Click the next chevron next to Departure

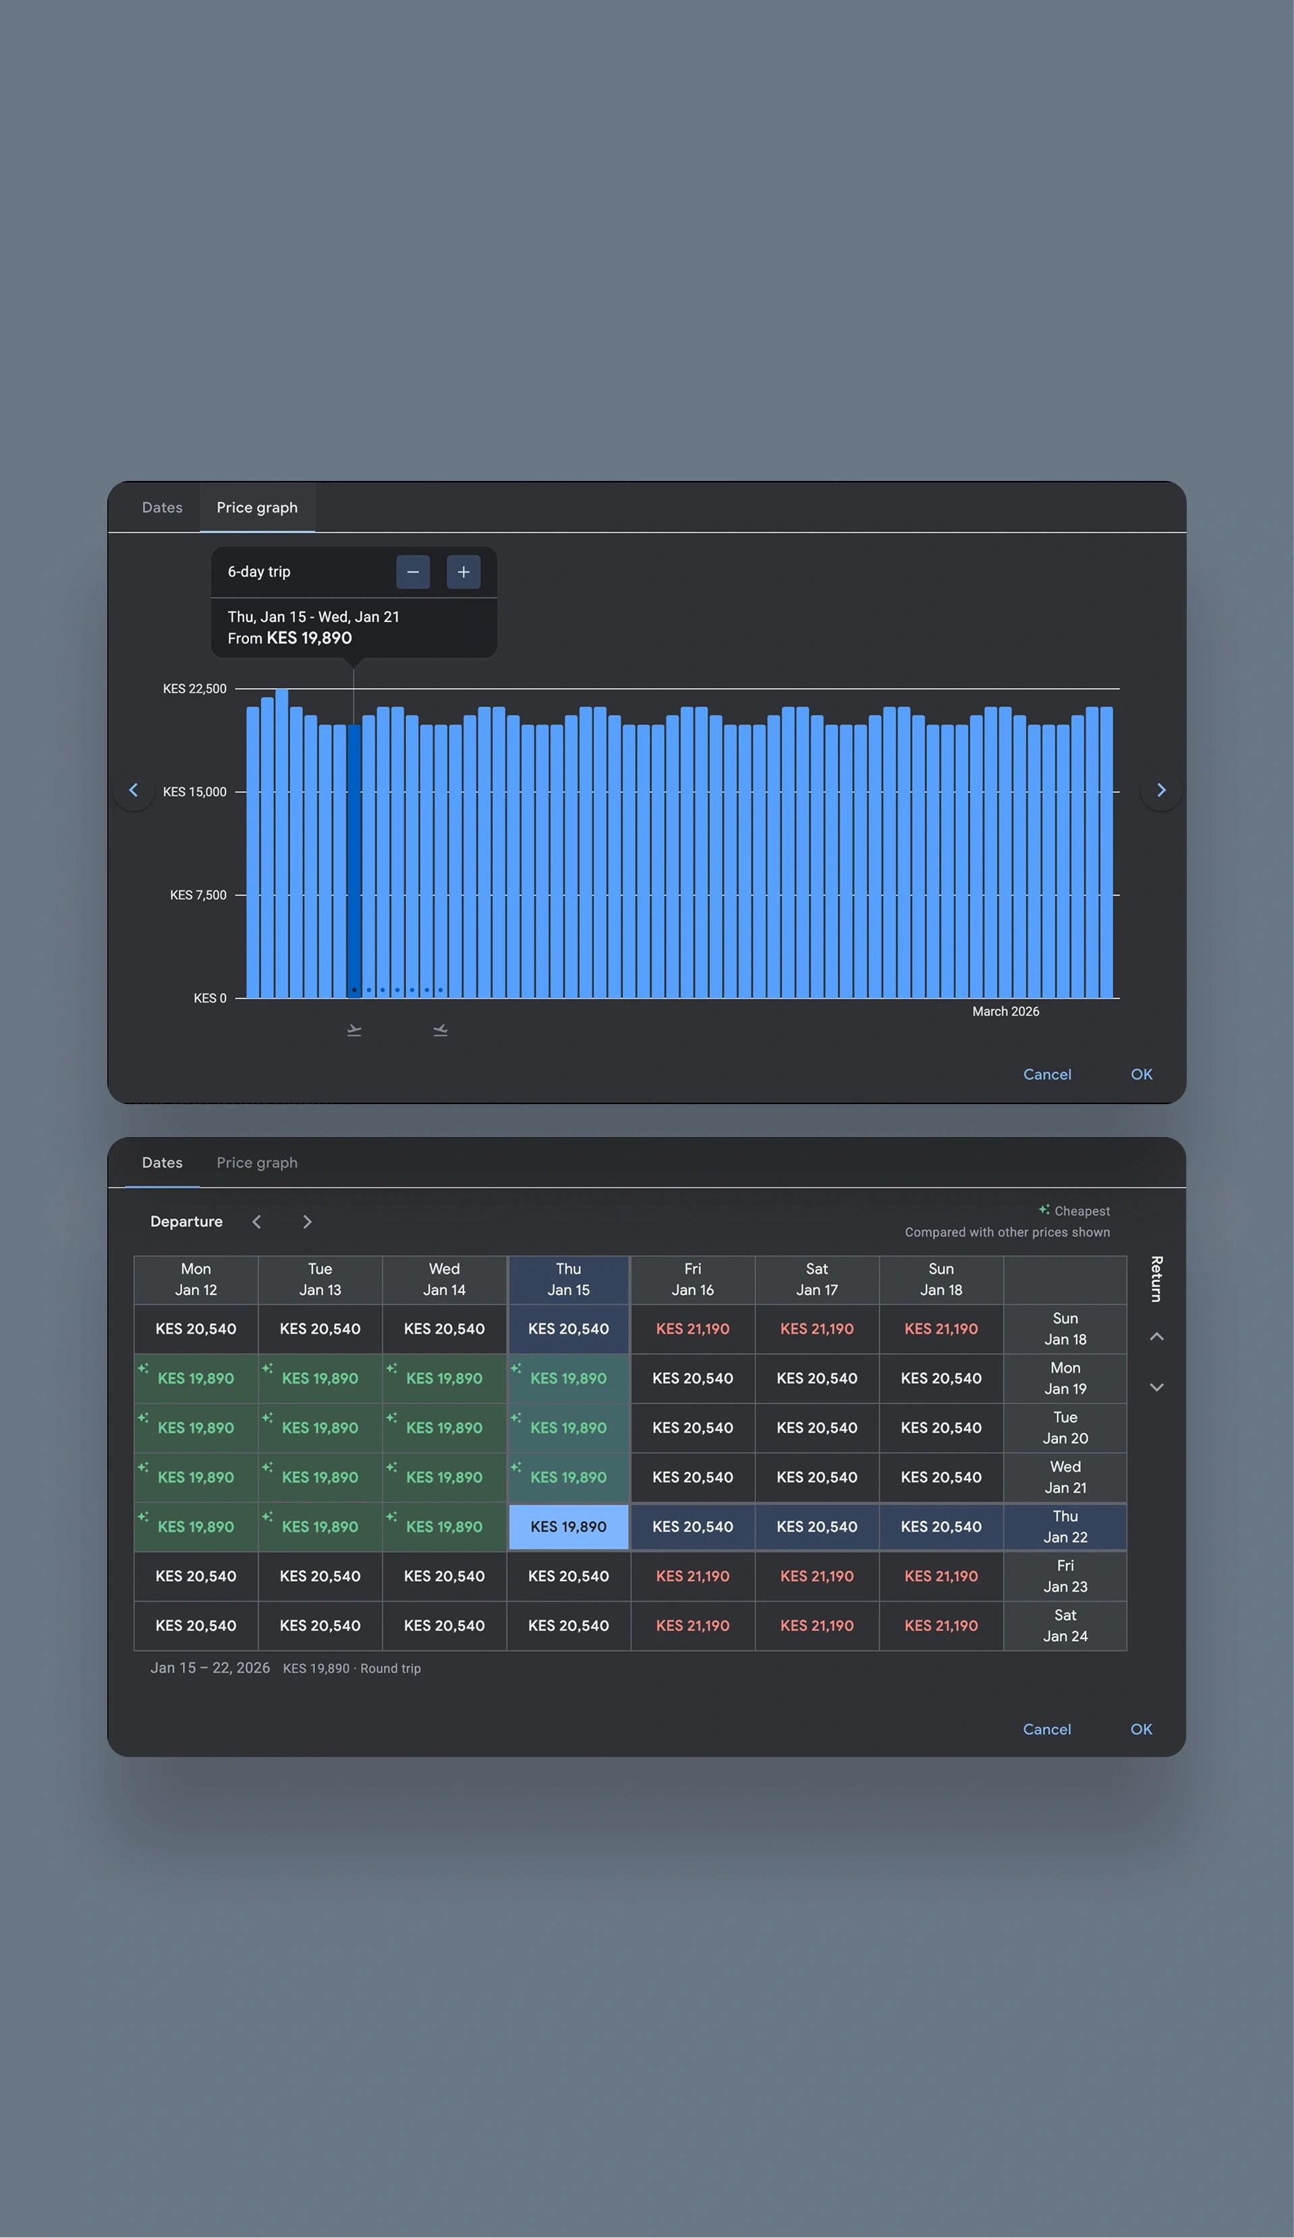click(307, 1221)
